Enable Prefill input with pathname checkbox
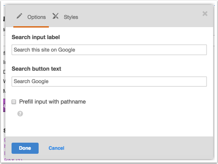Screen dimensions: 218x164 click(x=14, y=102)
